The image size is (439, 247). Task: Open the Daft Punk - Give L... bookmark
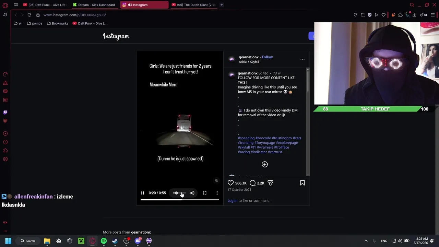[90, 23]
